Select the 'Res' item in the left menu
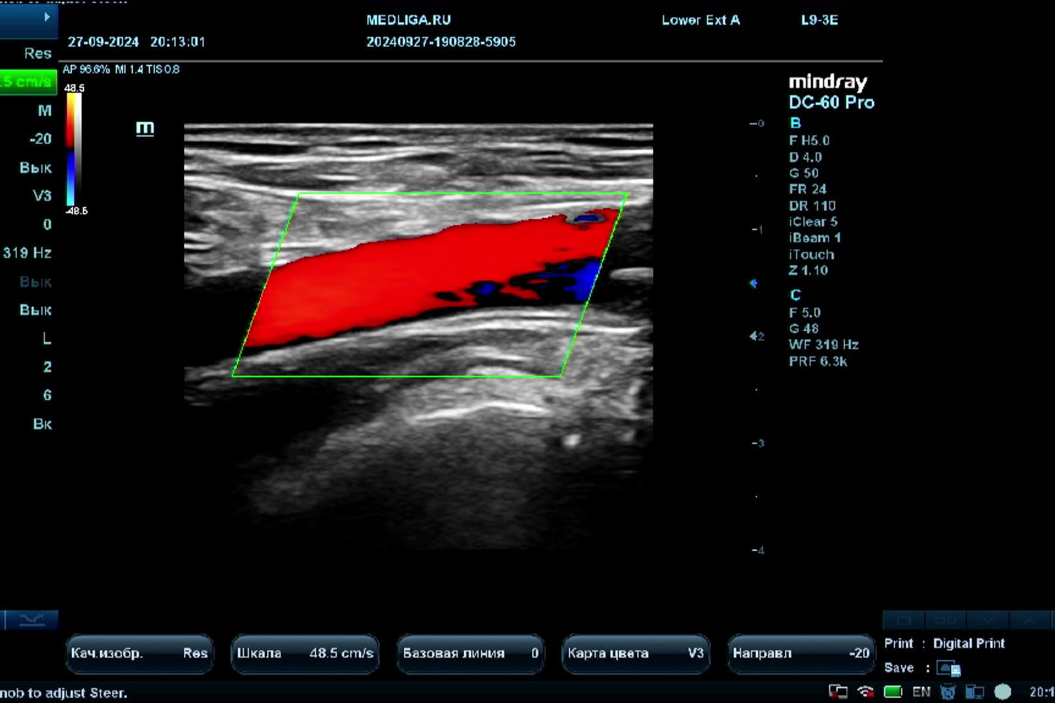The height and width of the screenshot is (703, 1055). click(x=38, y=53)
